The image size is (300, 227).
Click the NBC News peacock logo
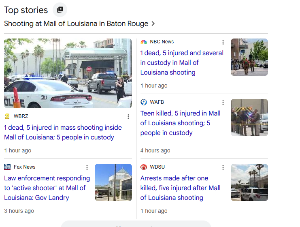(144, 42)
